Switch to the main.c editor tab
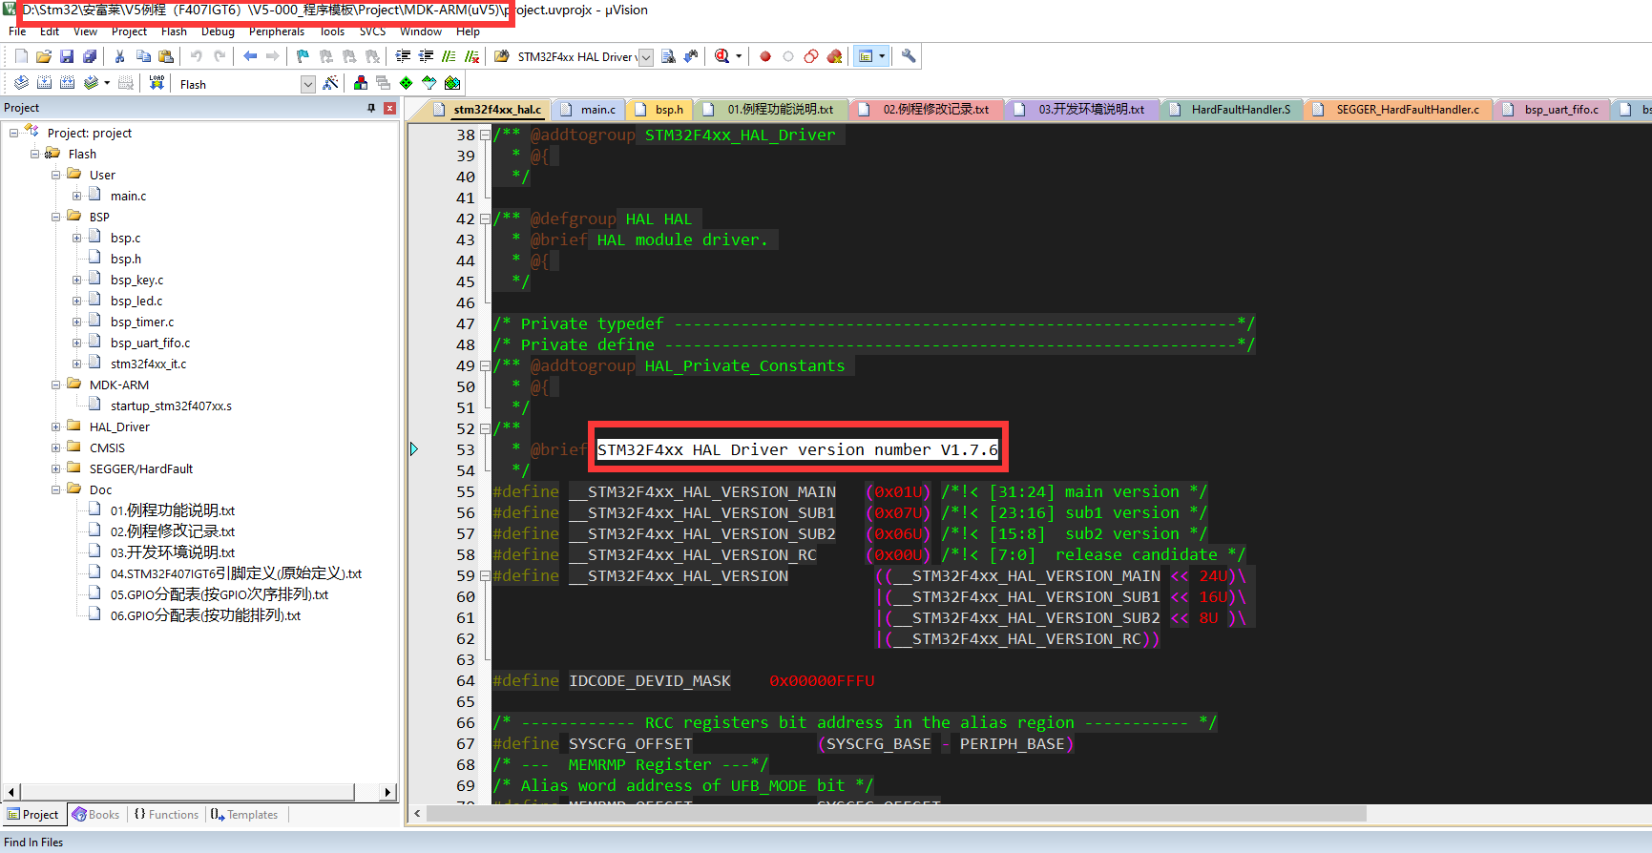The height and width of the screenshot is (853, 1652). tap(590, 110)
